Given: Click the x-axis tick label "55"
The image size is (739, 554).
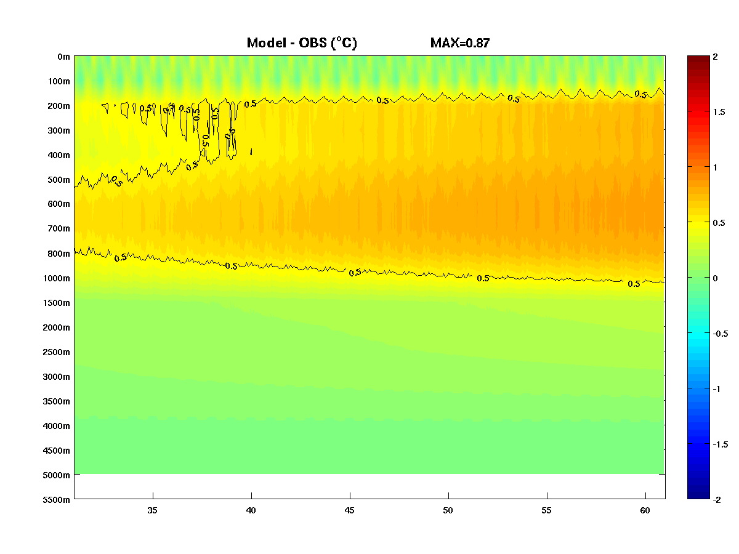Looking at the screenshot, I should click(547, 510).
